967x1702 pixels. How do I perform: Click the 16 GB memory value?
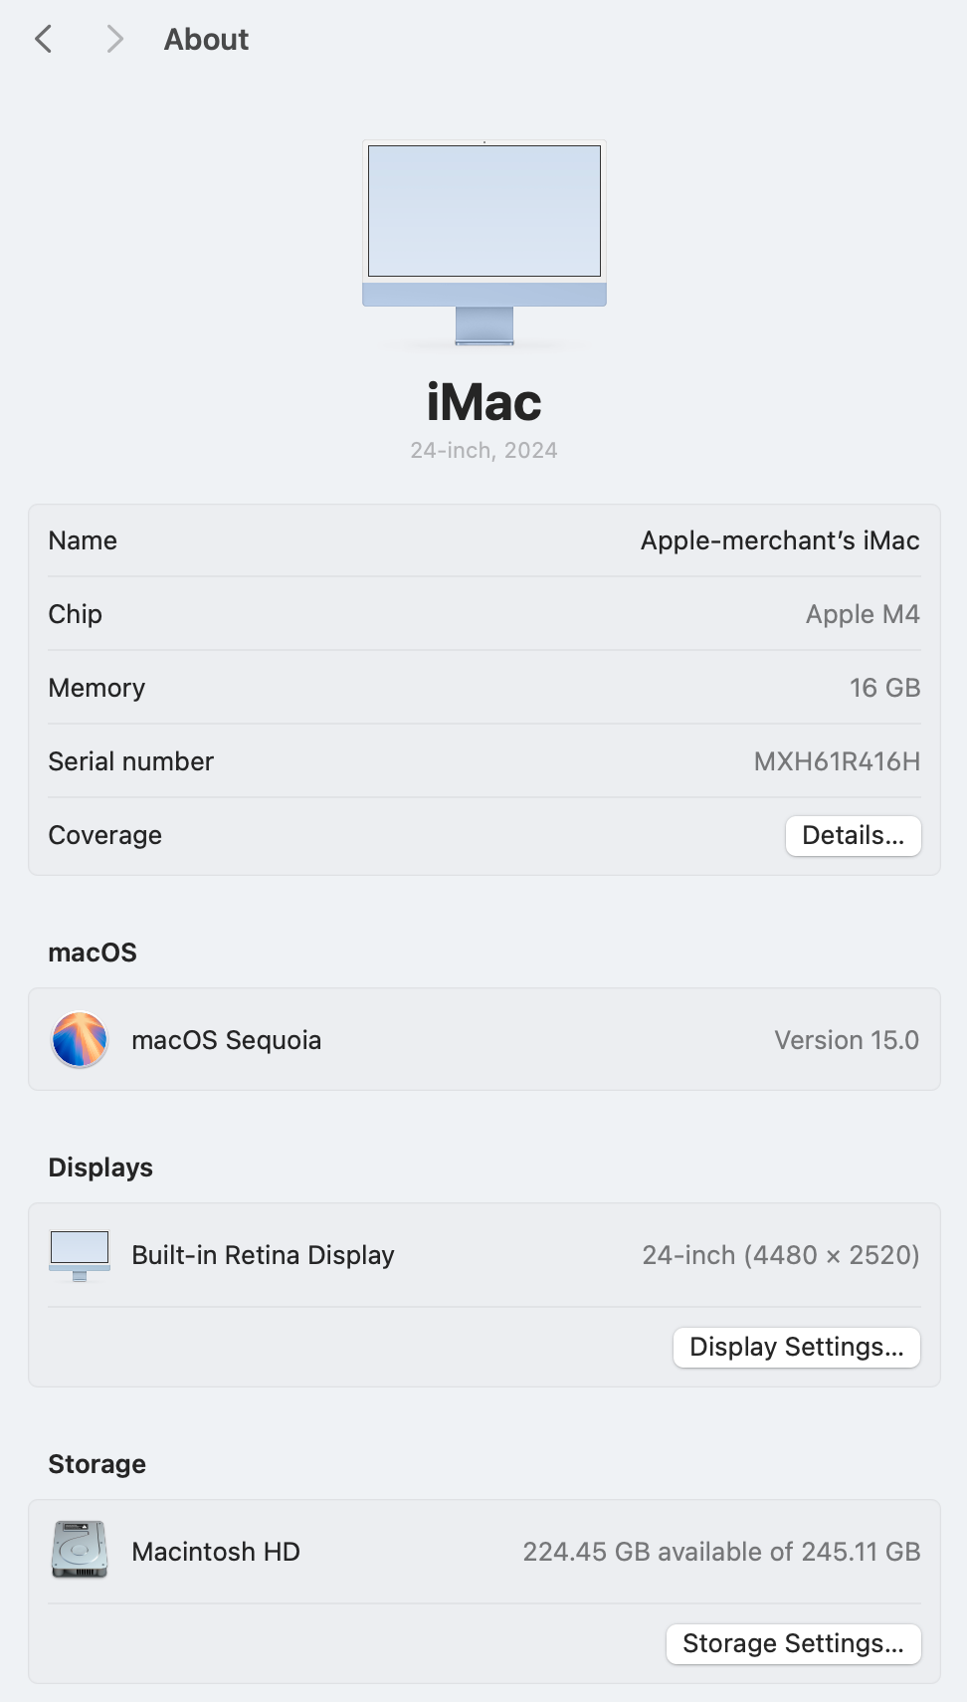click(x=883, y=688)
